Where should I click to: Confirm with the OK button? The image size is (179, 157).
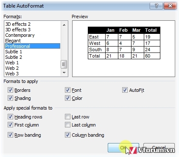click(123, 148)
